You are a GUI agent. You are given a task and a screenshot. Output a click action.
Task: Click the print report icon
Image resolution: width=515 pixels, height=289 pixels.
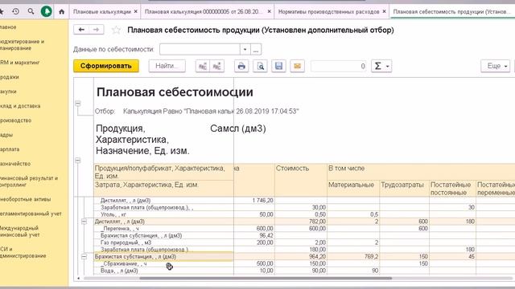pyautogui.click(x=241, y=66)
